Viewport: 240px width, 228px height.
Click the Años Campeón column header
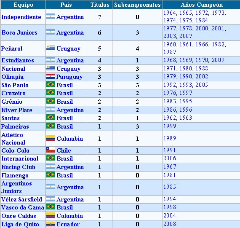(202, 5)
